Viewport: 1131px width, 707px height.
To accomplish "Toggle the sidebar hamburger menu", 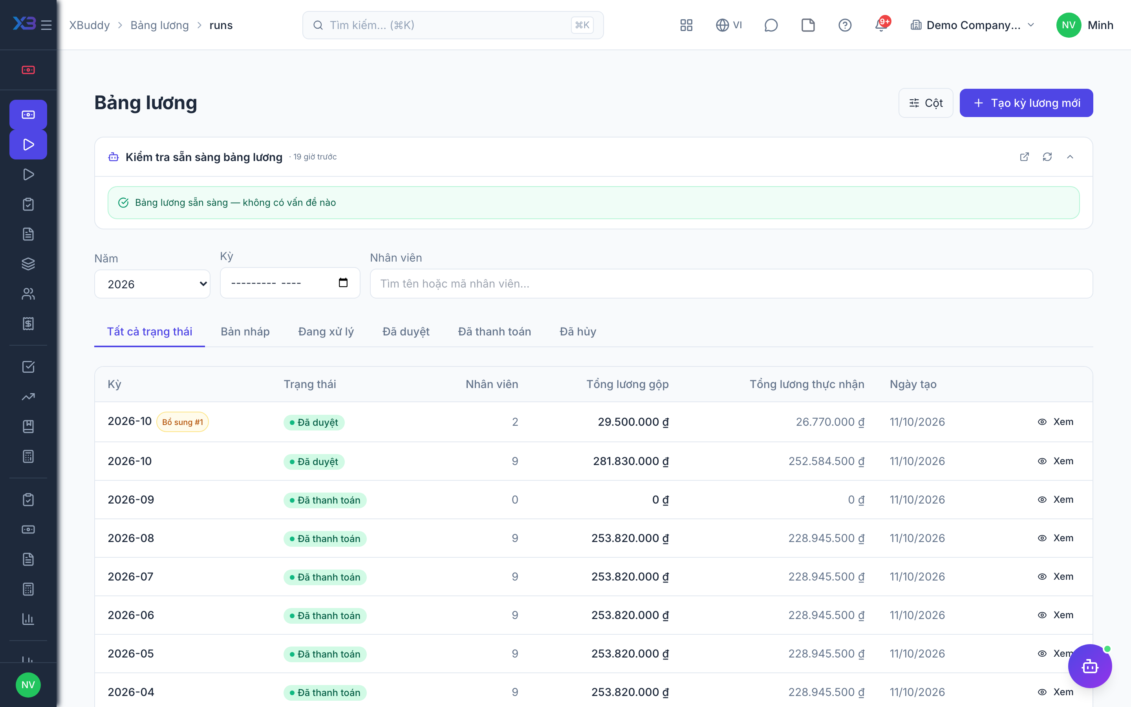I will click(x=46, y=25).
